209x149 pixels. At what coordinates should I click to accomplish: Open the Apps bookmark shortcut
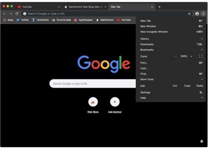click(8, 20)
